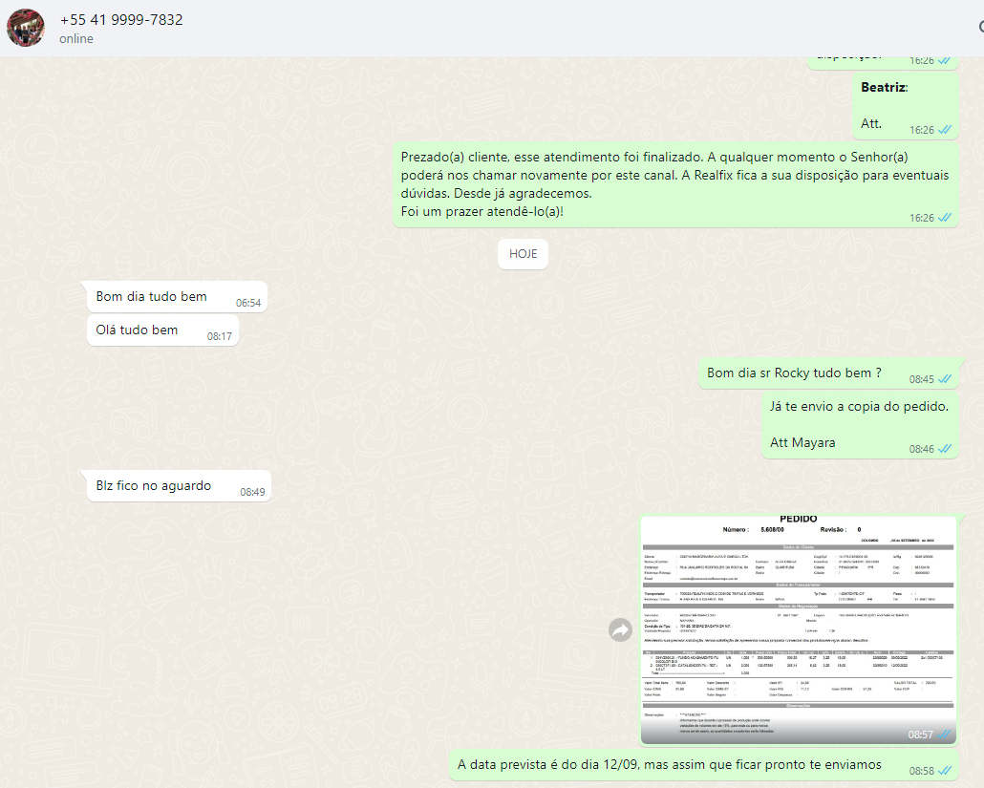Select 'Já te envio a copia do pedido' message
The height and width of the screenshot is (788, 984).
pos(859,406)
